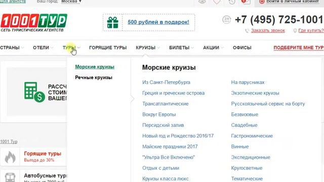
Task: Open Экзотические круизы
Action: coord(255,93)
